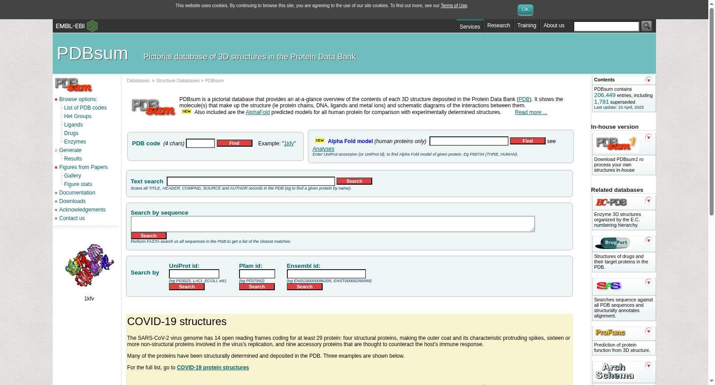
Task: Open the AlphaFold link in description
Action: [x=258, y=112]
